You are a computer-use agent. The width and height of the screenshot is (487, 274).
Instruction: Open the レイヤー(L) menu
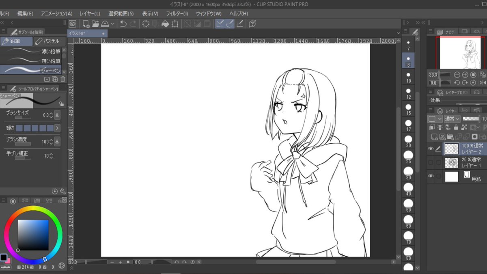(x=90, y=13)
